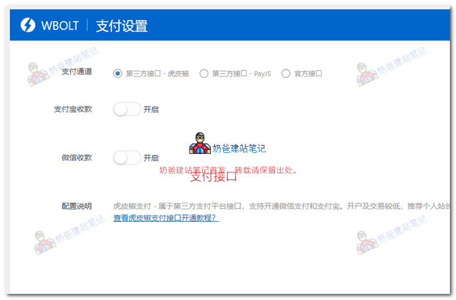Click the 支付设置 header title

coord(122,26)
